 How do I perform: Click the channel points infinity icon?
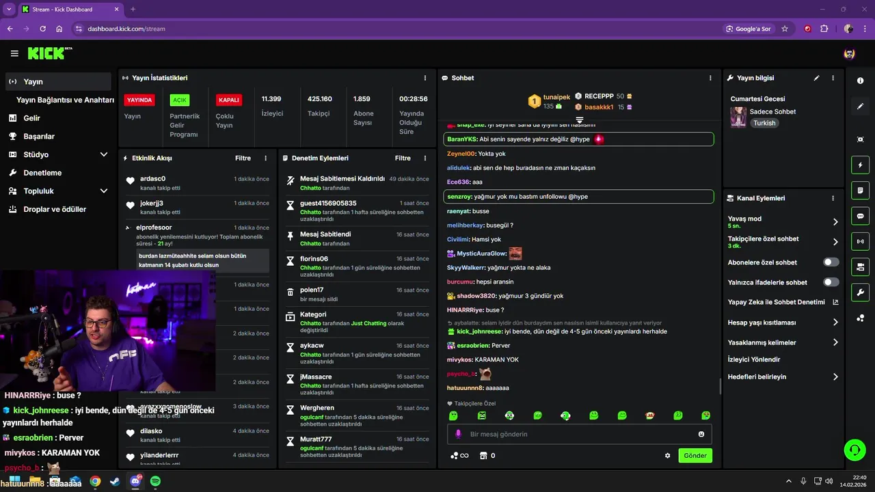[x=459, y=456]
